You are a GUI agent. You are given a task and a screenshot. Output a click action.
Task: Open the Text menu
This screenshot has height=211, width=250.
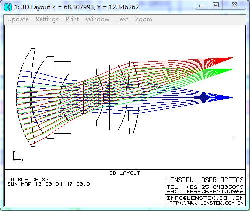pos(122,19)
